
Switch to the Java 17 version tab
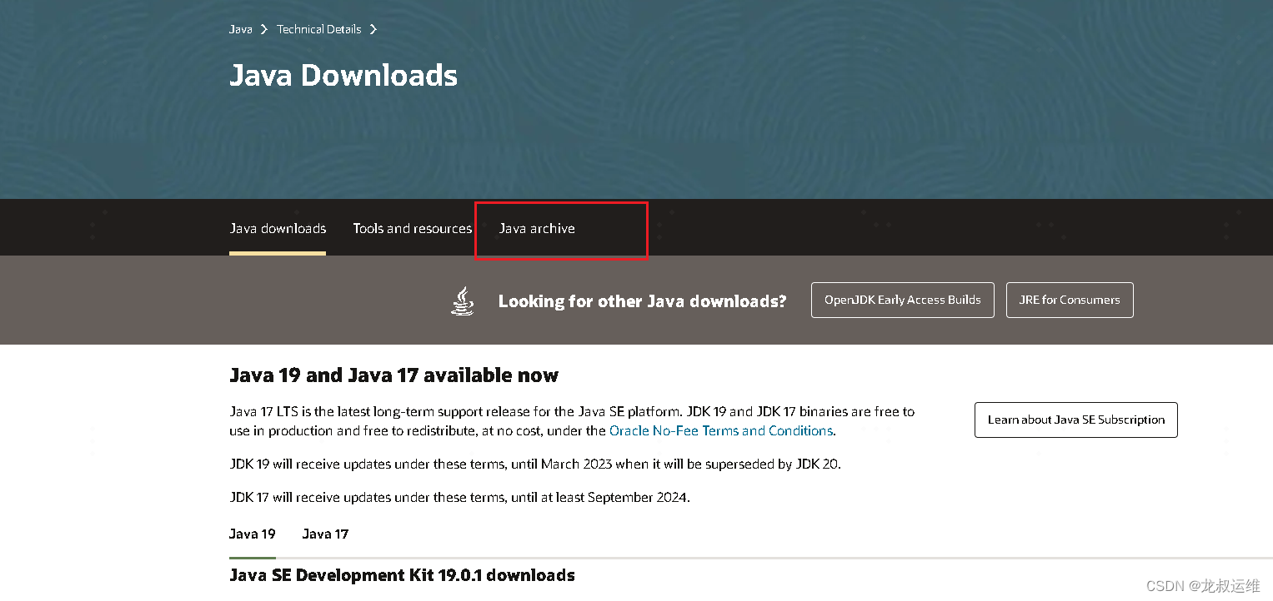click(x=324, y=534)
